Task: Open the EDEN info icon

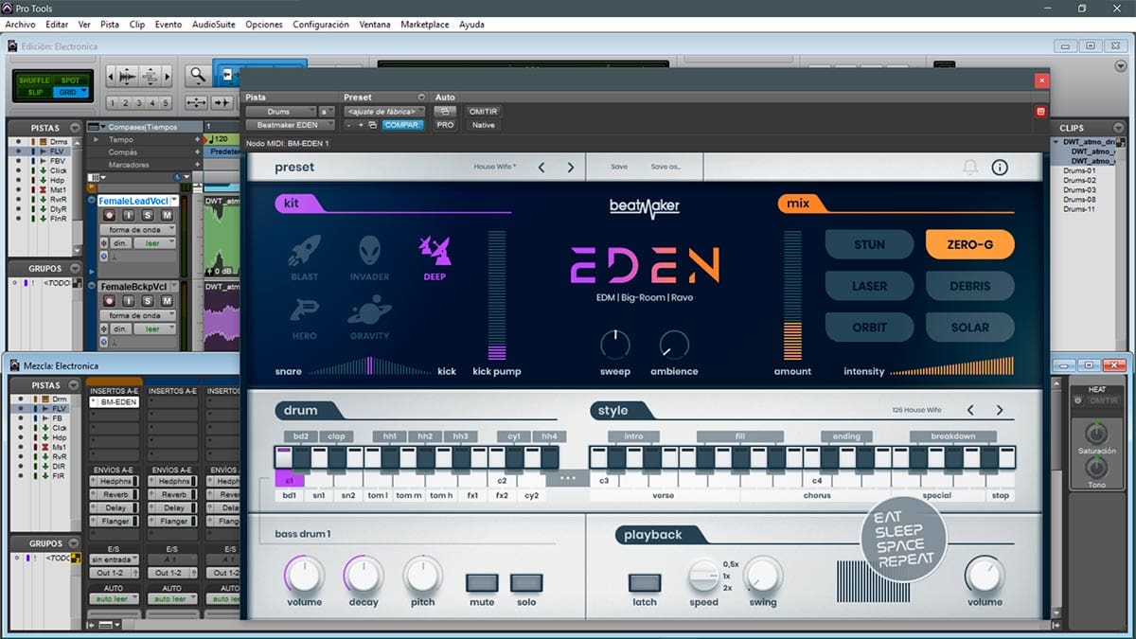Action: (1000, 168)
